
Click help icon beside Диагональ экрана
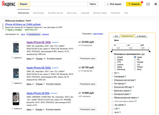[x=131, y=90]
